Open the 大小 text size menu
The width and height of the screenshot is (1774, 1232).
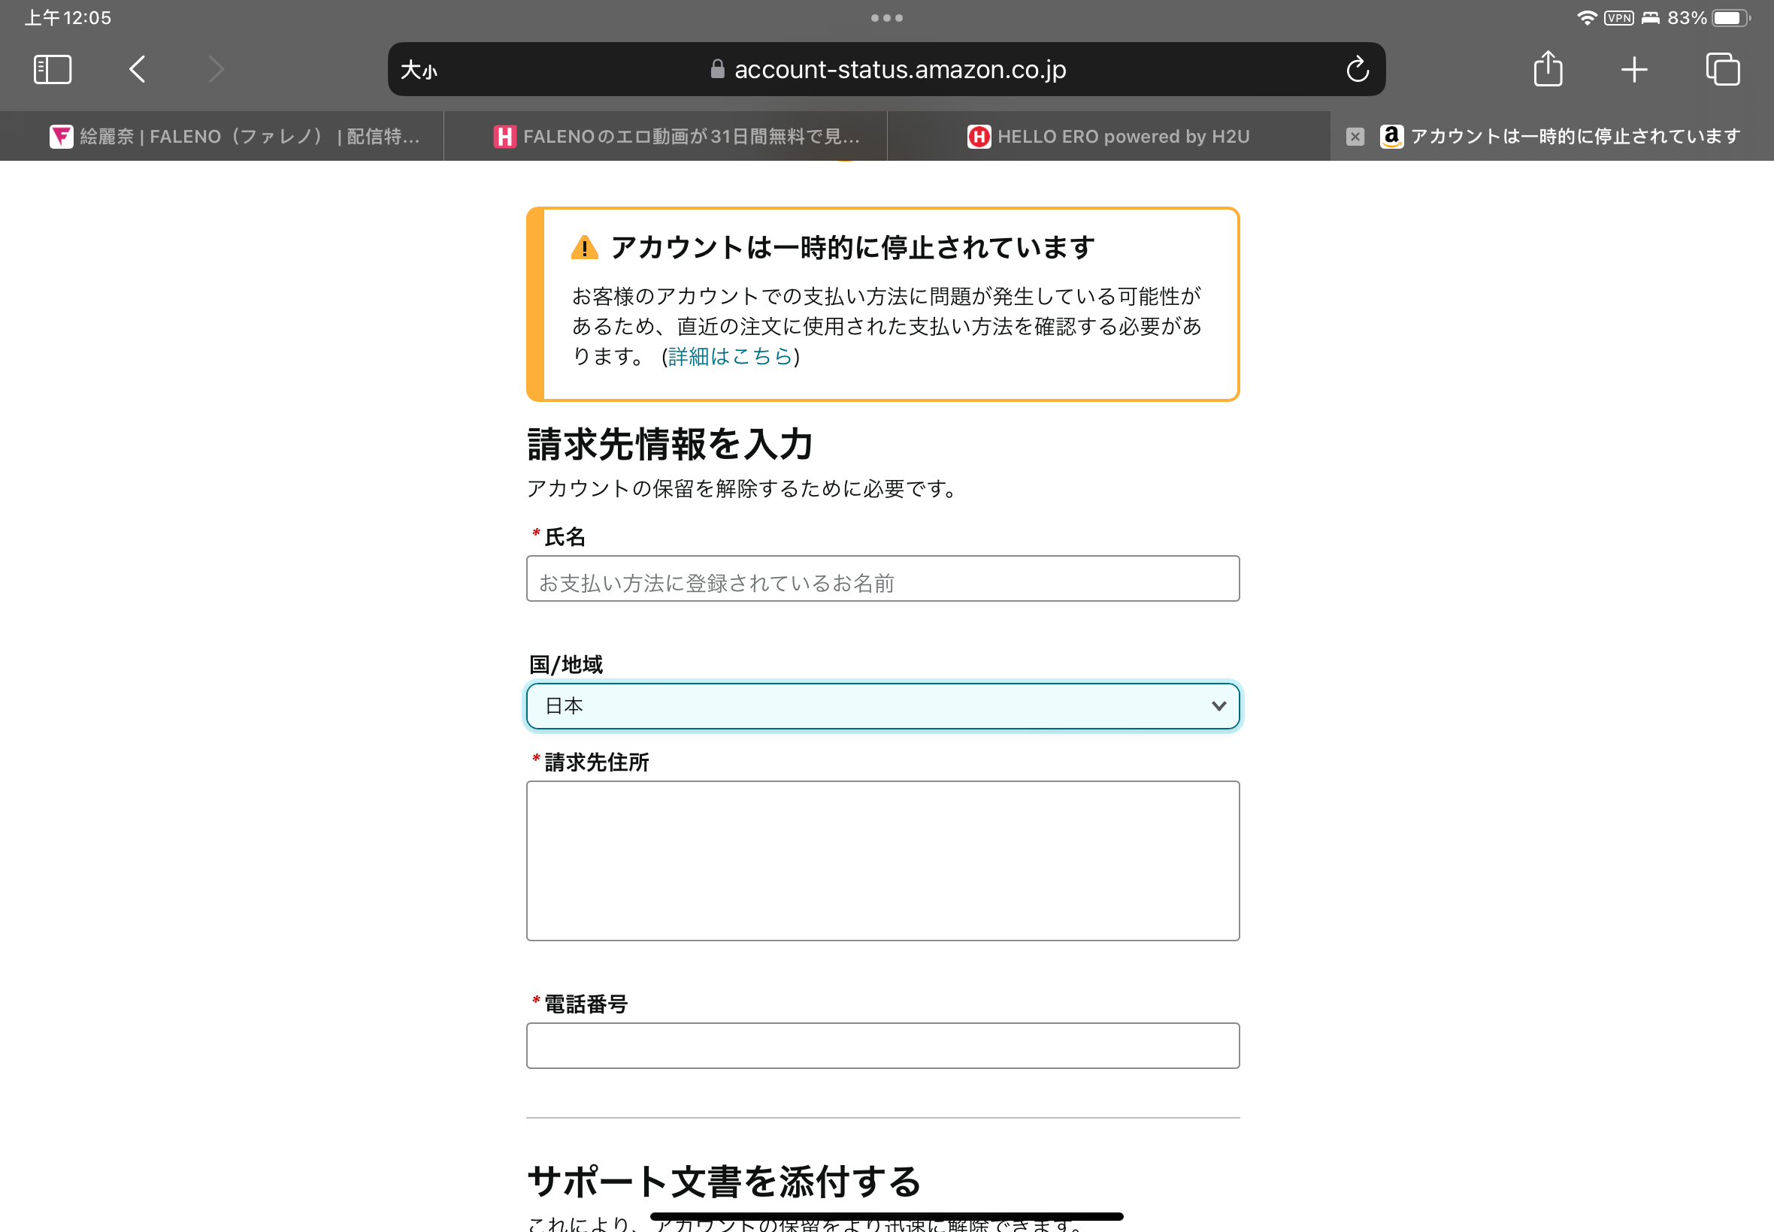419,71
